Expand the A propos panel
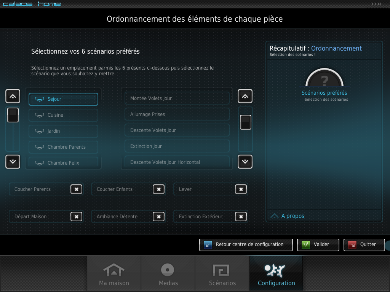 (x=288, y=216)
